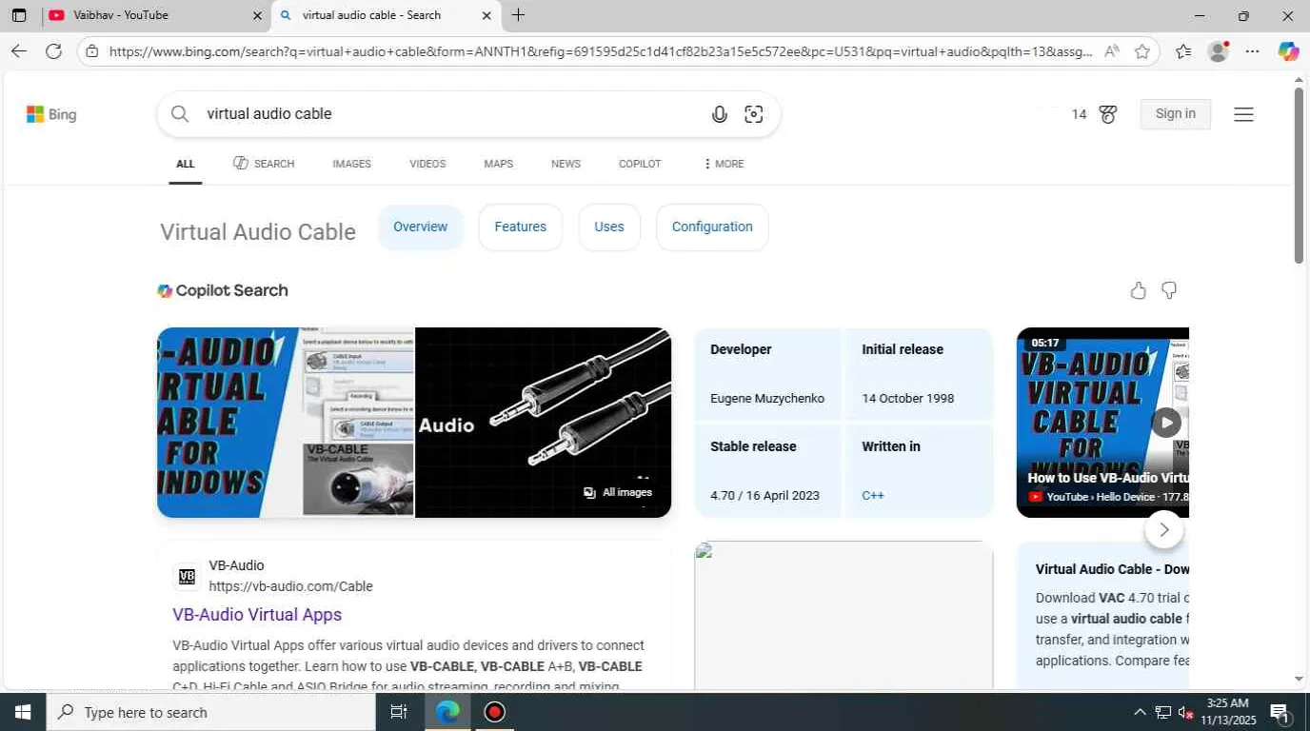Open the Copilot sidebar icon
1310x731 pixels.
click(1288, 51)
